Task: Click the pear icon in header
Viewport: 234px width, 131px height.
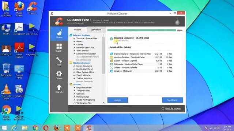Action: pyautogui.click(x=177, y=22)
